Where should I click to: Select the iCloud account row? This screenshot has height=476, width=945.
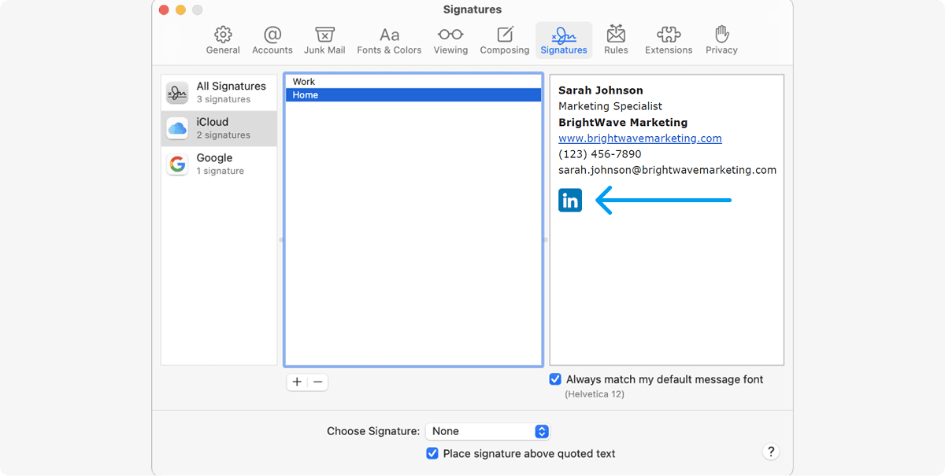click(x=219, y=128)
